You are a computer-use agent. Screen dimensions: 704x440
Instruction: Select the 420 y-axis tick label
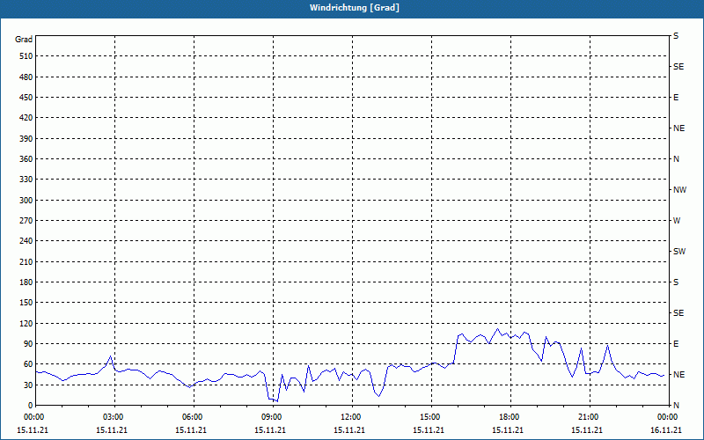pyautogui.click(x=26, y=118)
